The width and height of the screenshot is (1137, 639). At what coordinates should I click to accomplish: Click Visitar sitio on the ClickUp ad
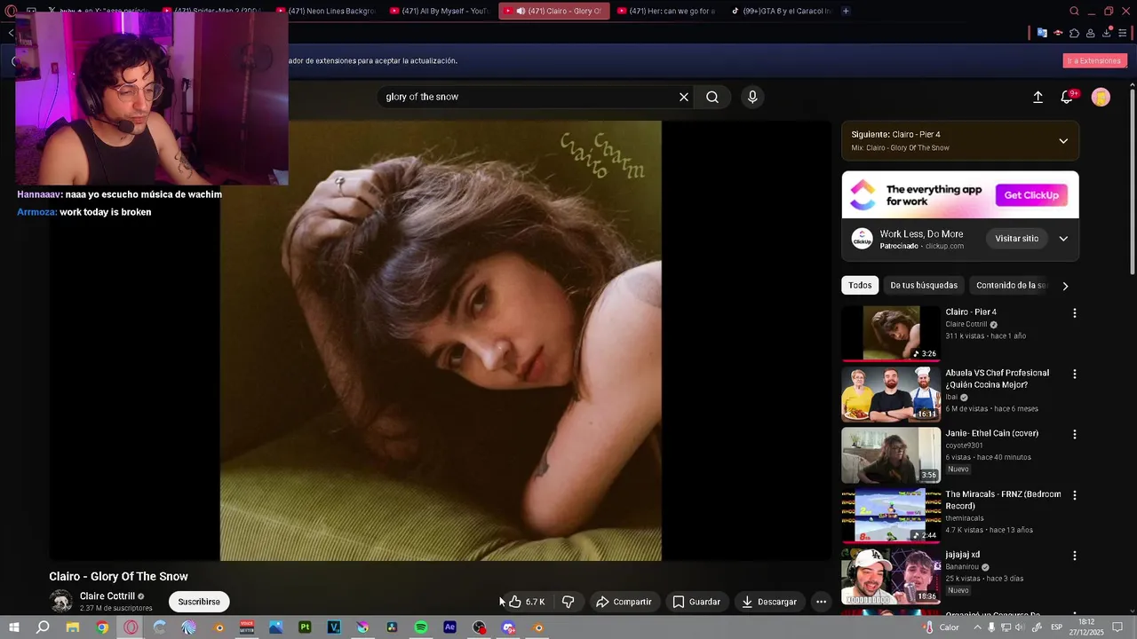click(1016, 239)
